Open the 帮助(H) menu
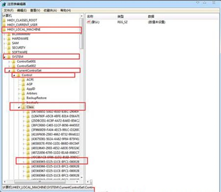The height and width of the screenshot is (192, 221). [65, 10]
